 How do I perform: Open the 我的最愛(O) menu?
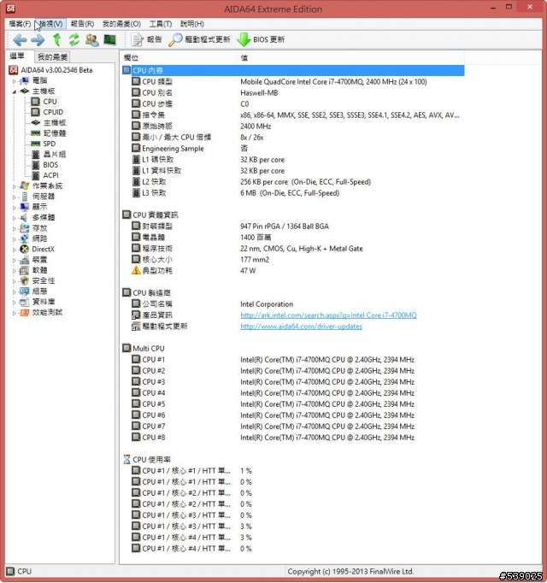(121, 24)
